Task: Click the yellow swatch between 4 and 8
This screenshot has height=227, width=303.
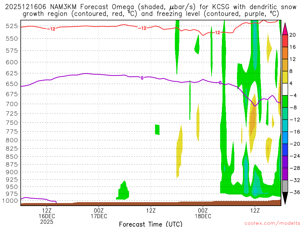Action: (x=285, y=77)
